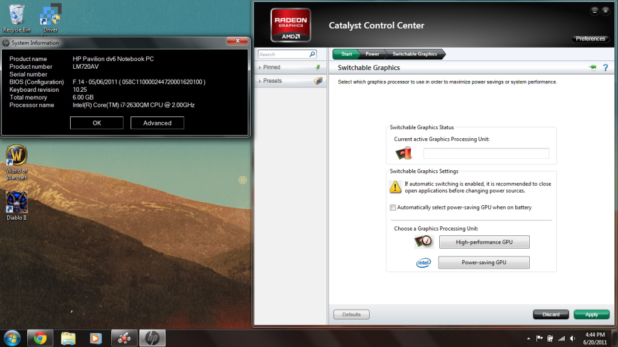Viewport: 618px width, 347px height.
Task: Click OK in System Information
Action: [x=97, y=123]
